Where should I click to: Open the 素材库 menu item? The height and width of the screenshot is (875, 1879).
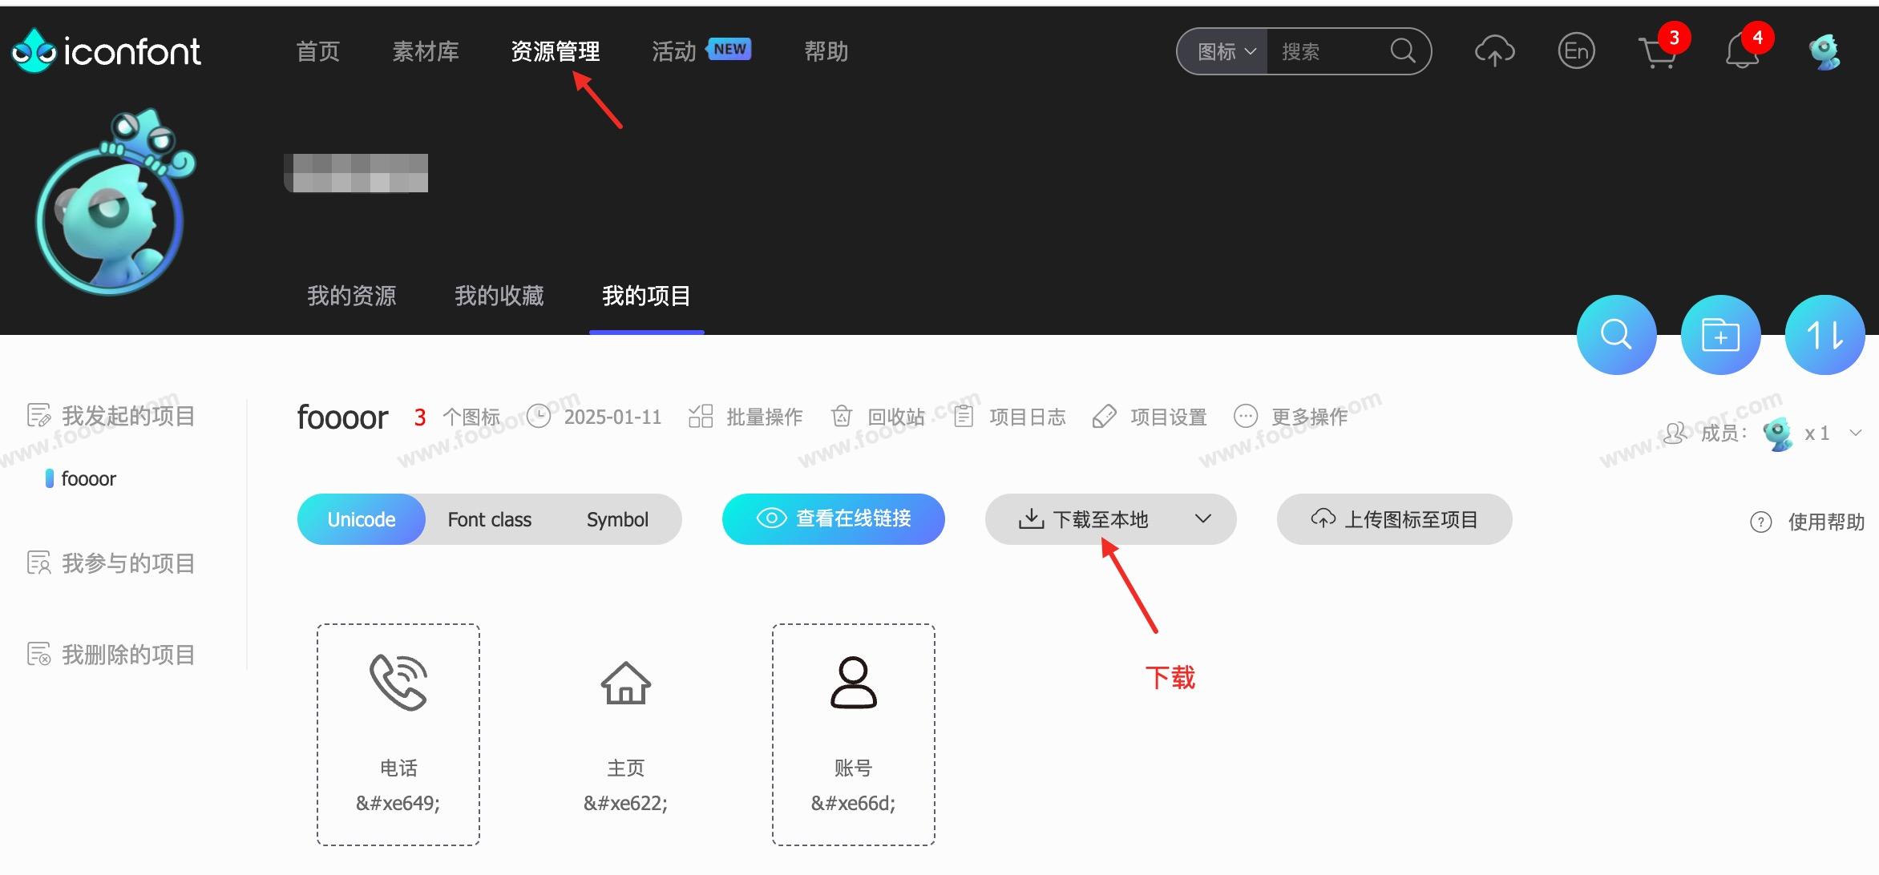426,52
